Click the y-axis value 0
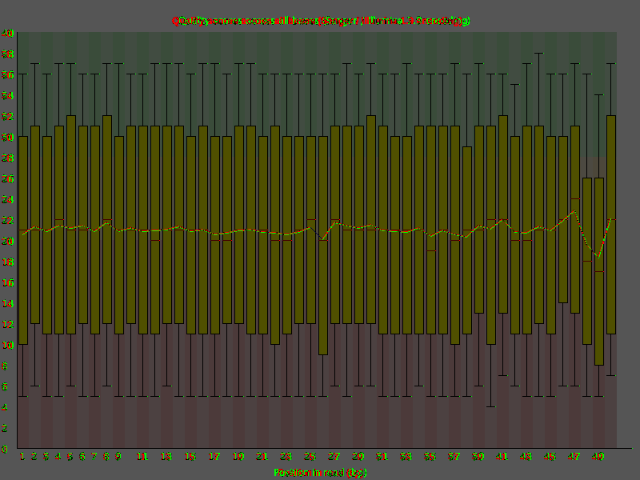This screenshot has height=480, width=640. point(5,450)
